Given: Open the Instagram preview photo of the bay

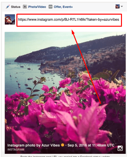Looking at the screenshot, I should point(65,93).
